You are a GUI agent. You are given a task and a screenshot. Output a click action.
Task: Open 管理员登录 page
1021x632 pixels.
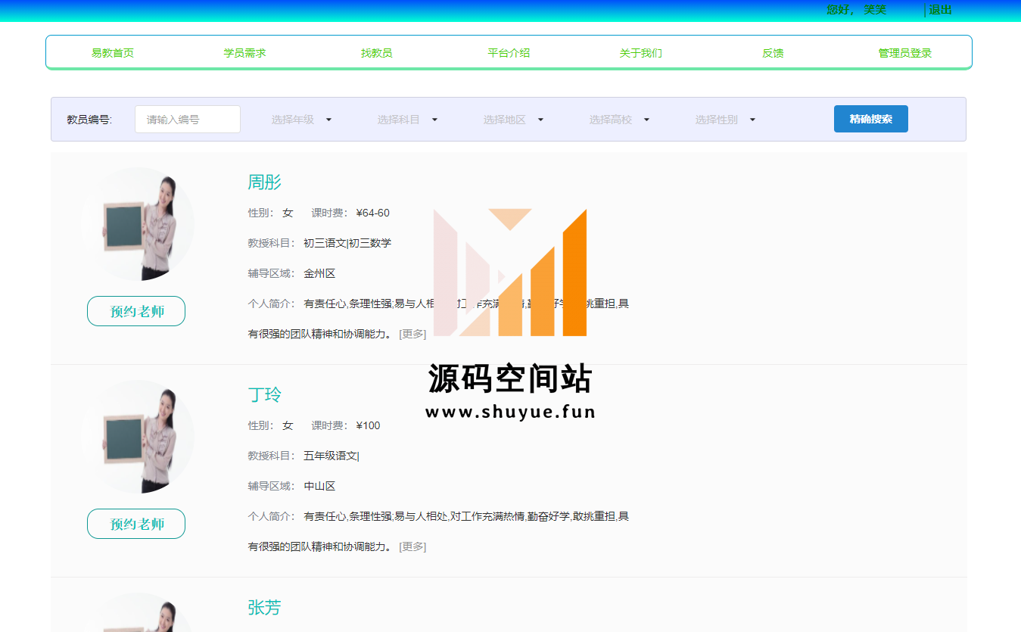[904, 53]
